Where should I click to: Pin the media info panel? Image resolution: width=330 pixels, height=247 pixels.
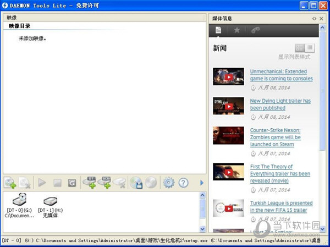pos(314,19)
